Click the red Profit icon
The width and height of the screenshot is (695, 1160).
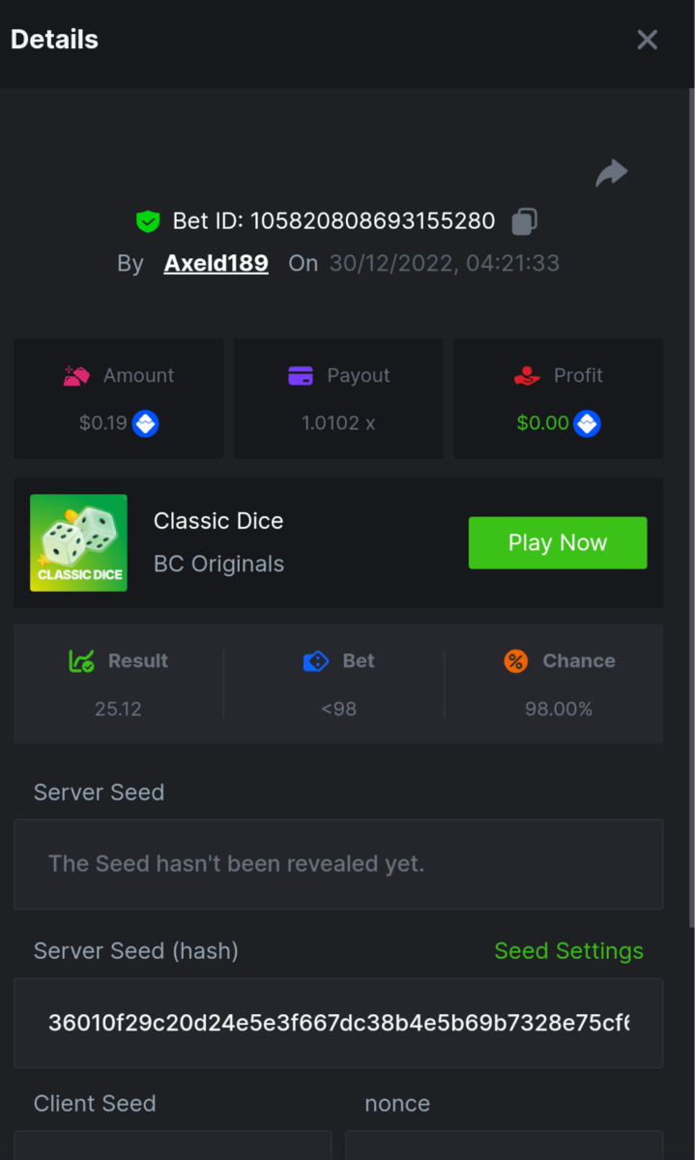(527, 376)
